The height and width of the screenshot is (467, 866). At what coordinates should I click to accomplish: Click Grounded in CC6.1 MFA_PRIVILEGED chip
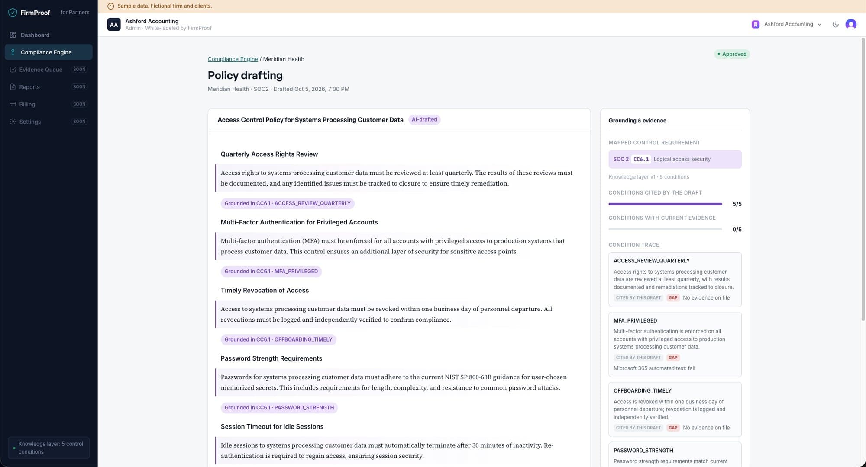click(271, 272)
